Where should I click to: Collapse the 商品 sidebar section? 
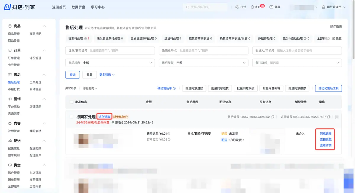click(x=44, y=26)
